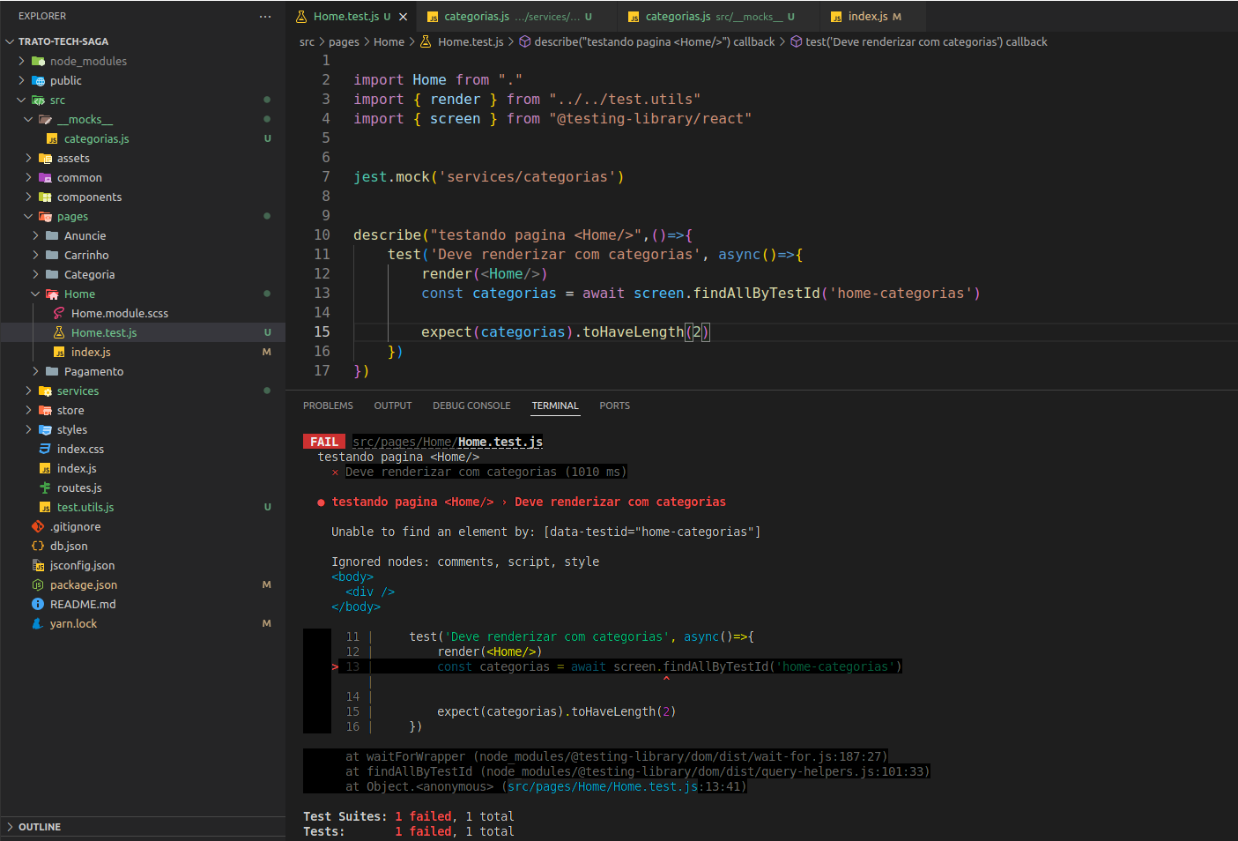Image resolution: width=1238 pixels, height=841 pixels.
Task: Click the test.utils.js JS file icon
Action: coord(45,507)
